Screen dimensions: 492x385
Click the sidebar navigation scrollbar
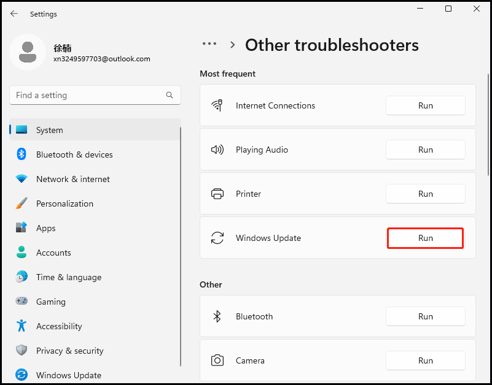(181, 246)
